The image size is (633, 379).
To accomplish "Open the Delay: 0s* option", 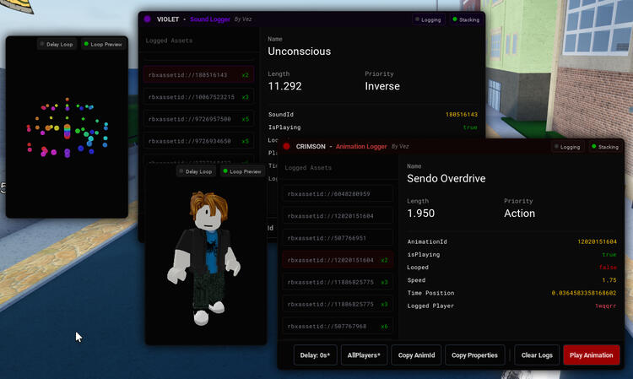I will click(316, 355).
